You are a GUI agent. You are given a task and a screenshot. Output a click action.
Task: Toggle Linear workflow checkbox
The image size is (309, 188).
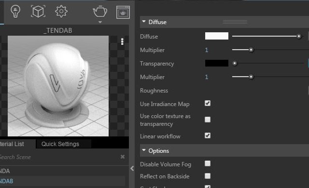click(208, 135)
